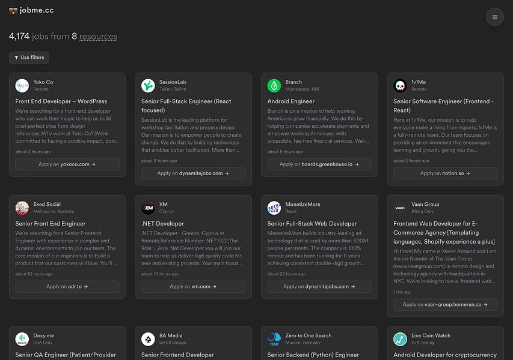Viewport: 513px width, 360px height.
Task: Open Senior Frontend Developer job
Action: 177,355
